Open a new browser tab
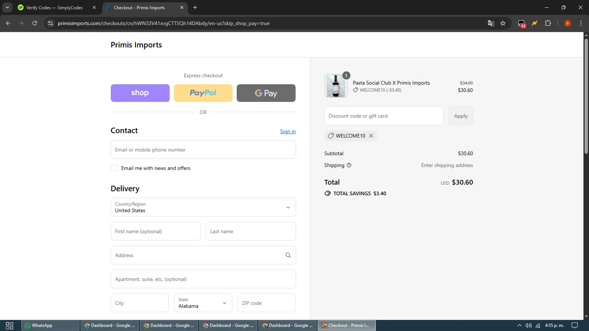 pyautogui.click(x=195, y=7)
